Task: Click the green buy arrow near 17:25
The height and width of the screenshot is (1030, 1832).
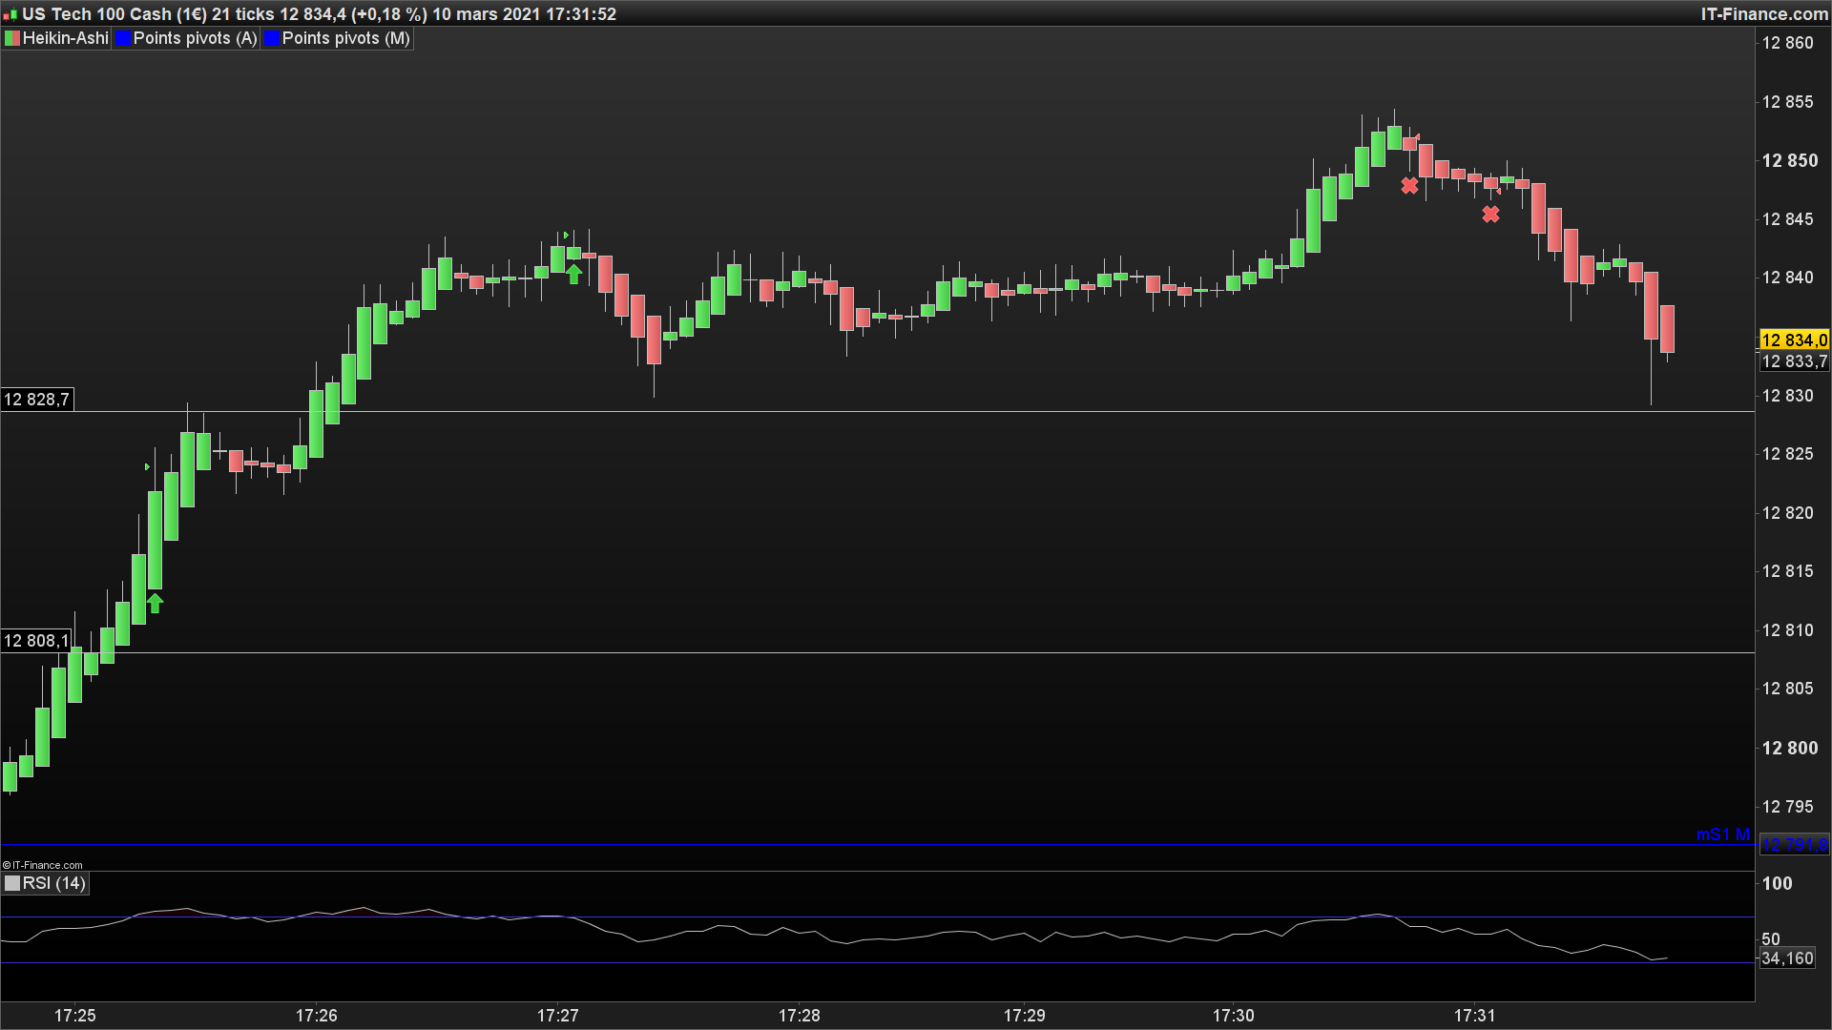Action: click(155, 603)
